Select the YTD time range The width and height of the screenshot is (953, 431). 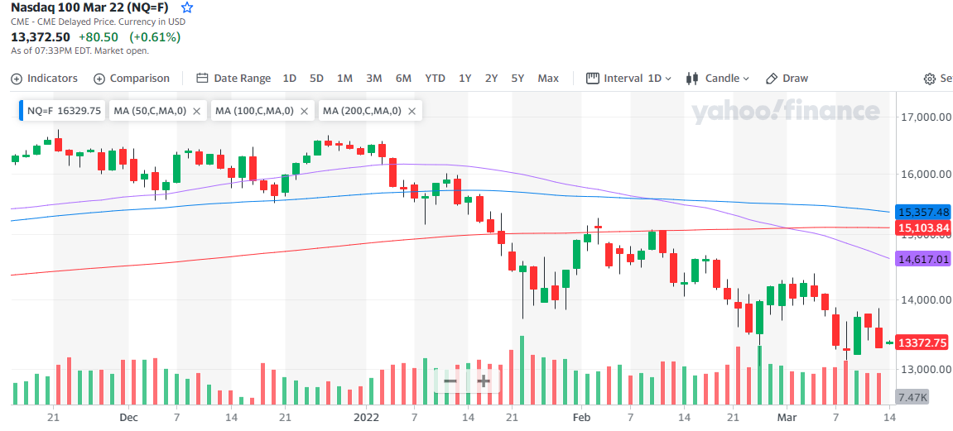[436, 79]
